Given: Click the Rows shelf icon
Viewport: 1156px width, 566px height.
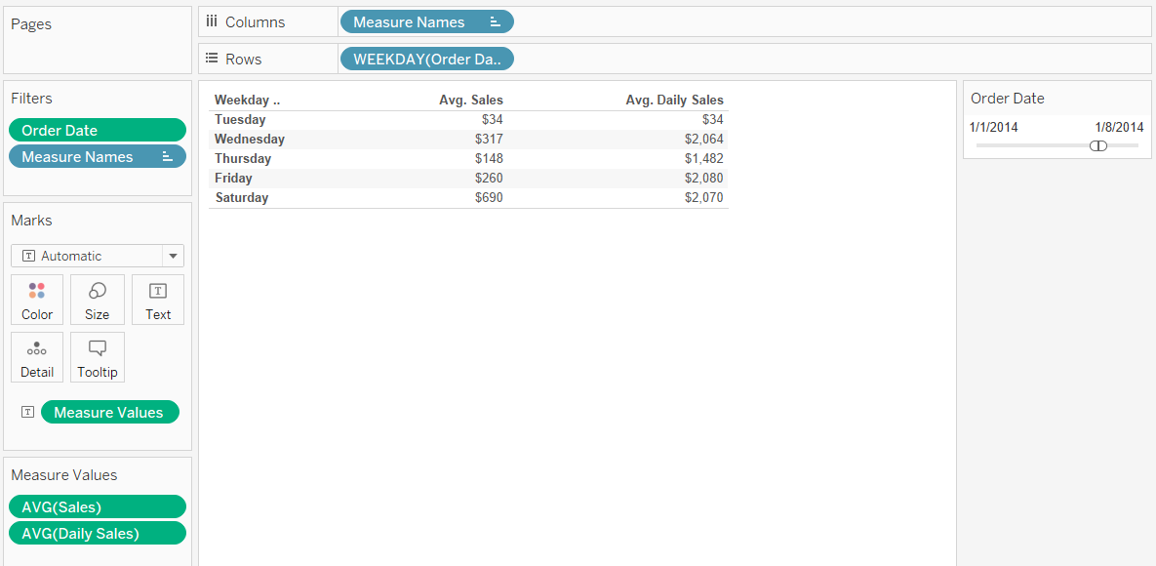Looking at the screenshot, I should [x=212, y=59].
